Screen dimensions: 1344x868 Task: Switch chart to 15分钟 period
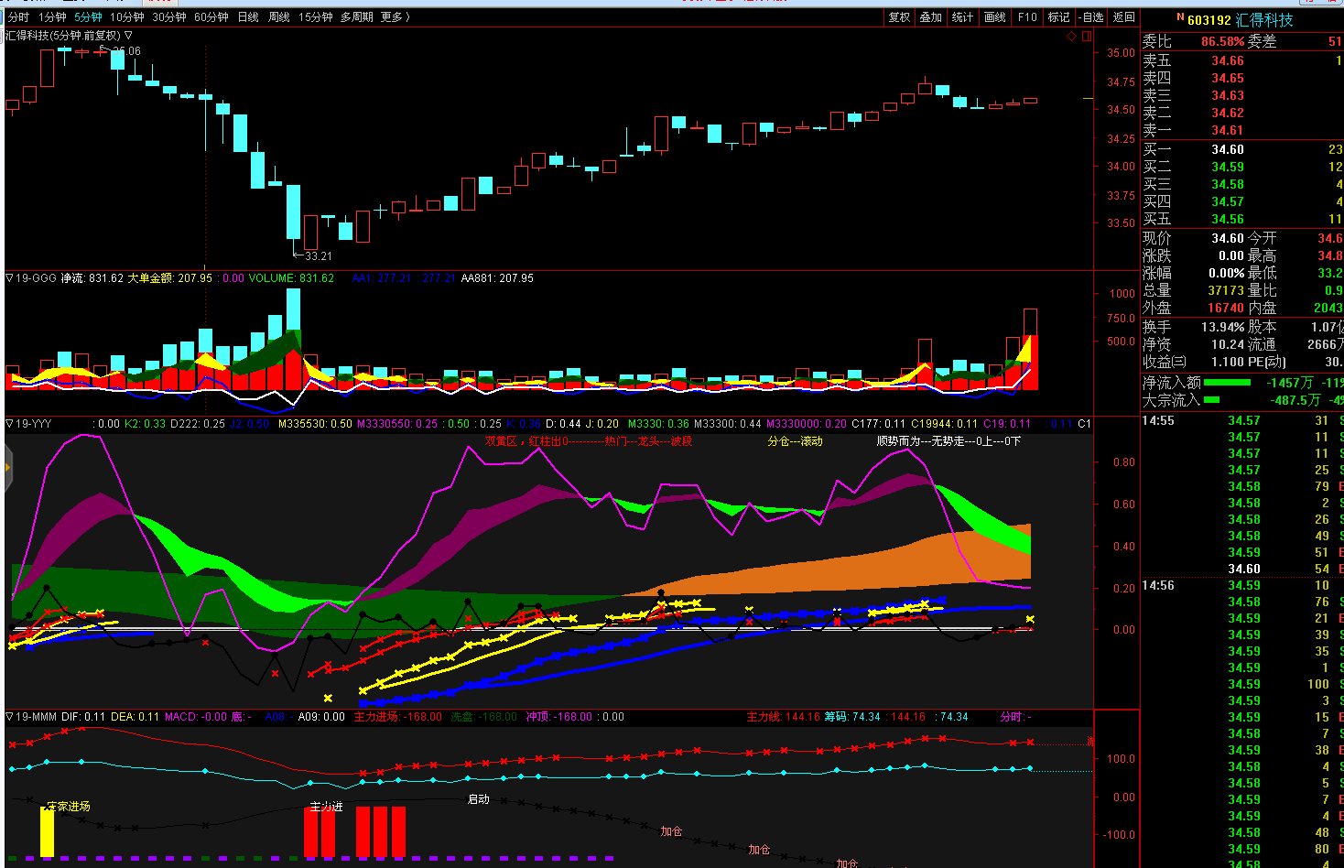click(316, 17)
